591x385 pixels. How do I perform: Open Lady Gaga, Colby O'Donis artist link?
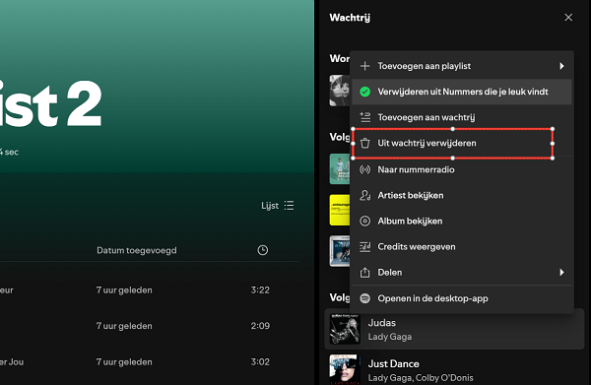pyautogui.click(x=422, y=378)
